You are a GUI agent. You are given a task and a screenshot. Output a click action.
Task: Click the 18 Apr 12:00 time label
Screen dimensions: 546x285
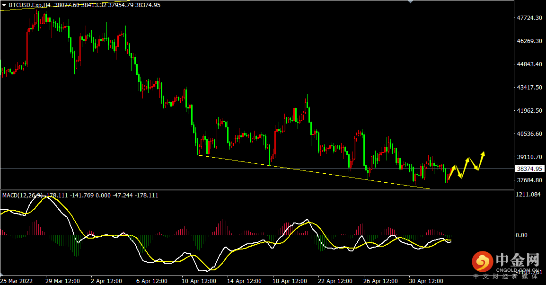point(290,281)
